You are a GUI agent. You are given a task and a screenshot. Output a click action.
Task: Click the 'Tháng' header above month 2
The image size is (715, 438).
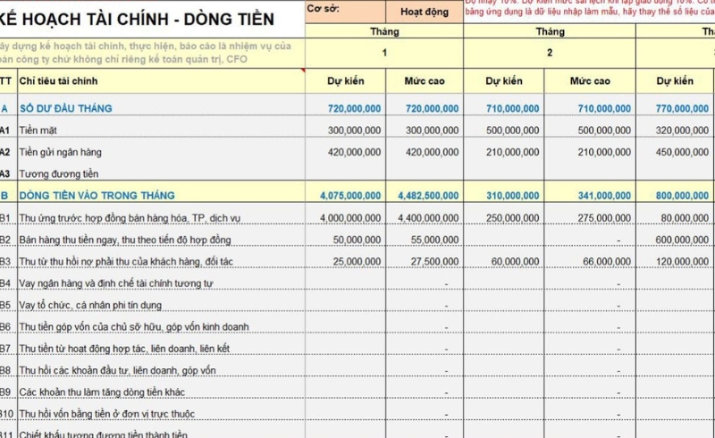coord(550,31)
